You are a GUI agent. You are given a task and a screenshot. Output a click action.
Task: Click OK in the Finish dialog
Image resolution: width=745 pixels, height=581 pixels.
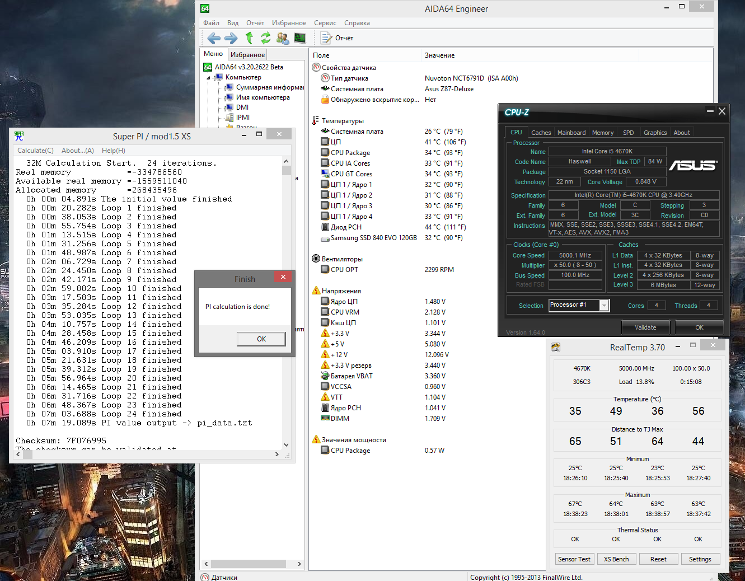click(261, 339)
